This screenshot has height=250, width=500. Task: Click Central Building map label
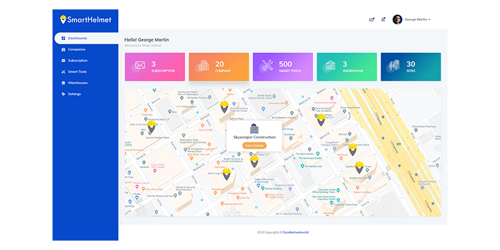pyautogui.click(x=272, y=189)
